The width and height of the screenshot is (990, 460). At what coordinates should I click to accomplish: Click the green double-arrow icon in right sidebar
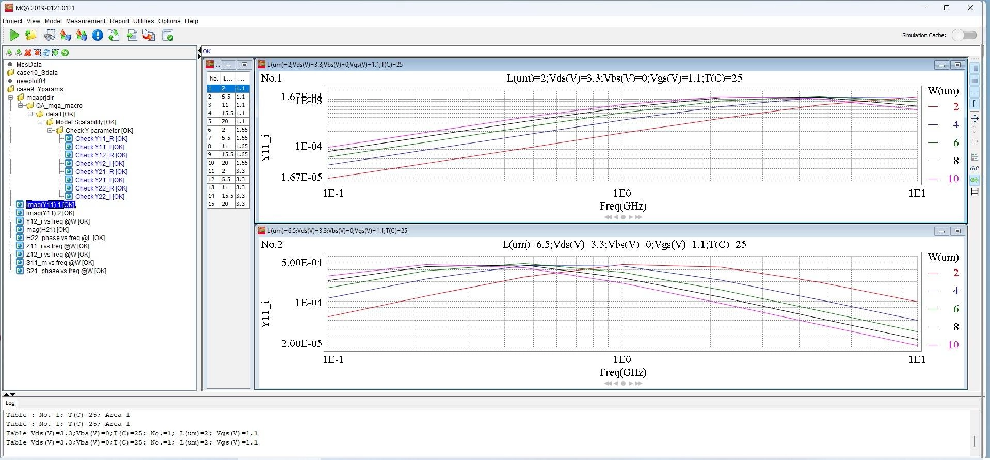point(975,180)
